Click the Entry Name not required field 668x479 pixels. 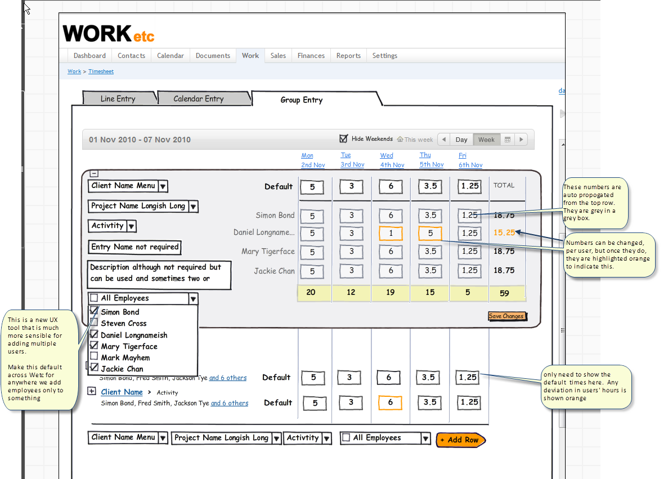tap(135, 247)
